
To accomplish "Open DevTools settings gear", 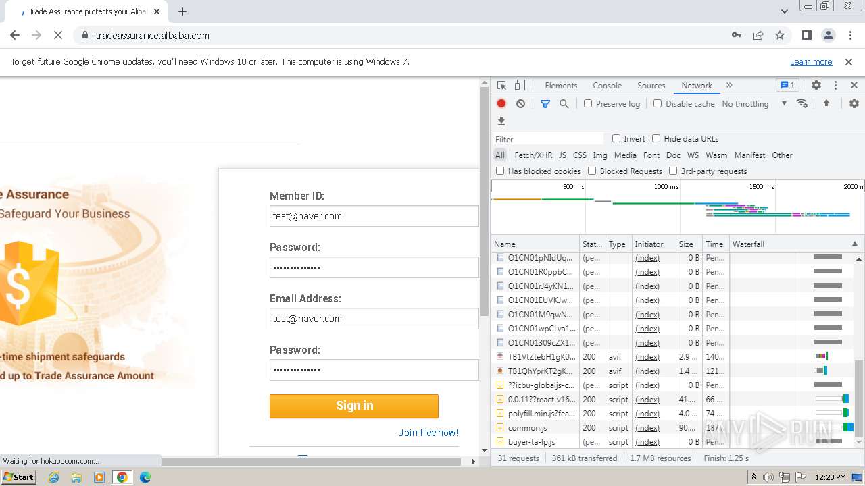I will [816, 86].
